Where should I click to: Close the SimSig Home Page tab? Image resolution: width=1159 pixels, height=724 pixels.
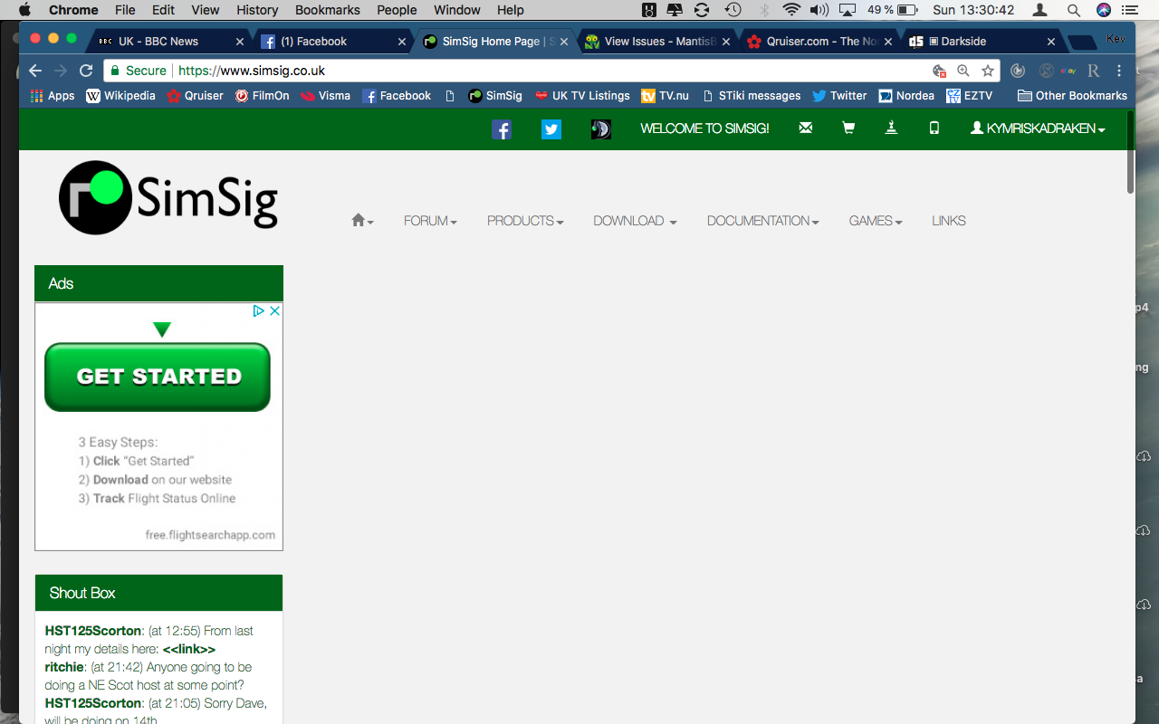[x=565, y=42]
